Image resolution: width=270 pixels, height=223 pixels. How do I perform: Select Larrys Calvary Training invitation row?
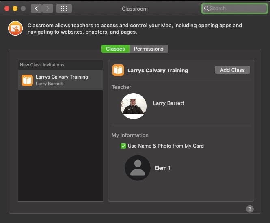[x=60, y=80]
